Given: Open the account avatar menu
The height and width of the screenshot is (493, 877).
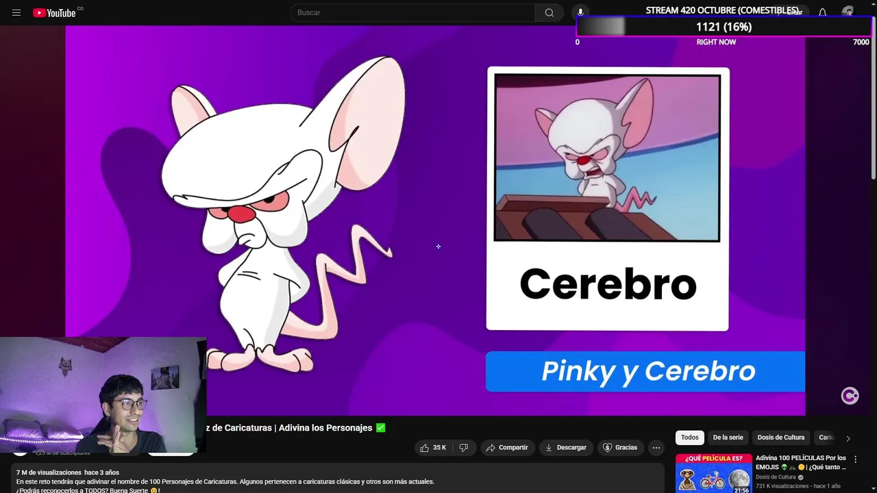Looking at the screenshot, I should point(848,12).
